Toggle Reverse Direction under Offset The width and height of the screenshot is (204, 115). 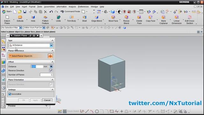click(x=51, y=71)
